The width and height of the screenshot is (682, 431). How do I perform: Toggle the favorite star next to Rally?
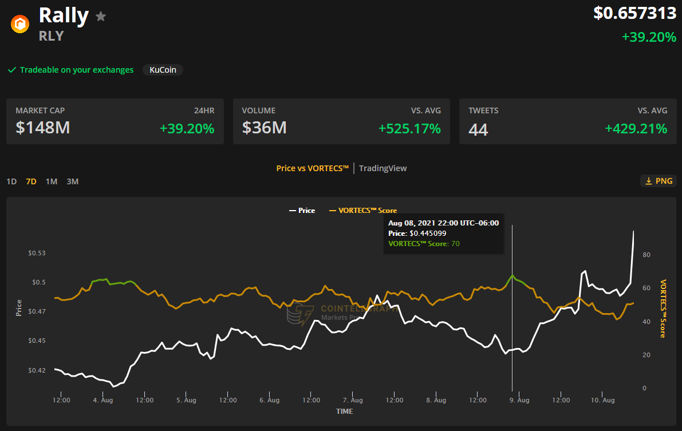pyautogui.click(x=101, y=17)
